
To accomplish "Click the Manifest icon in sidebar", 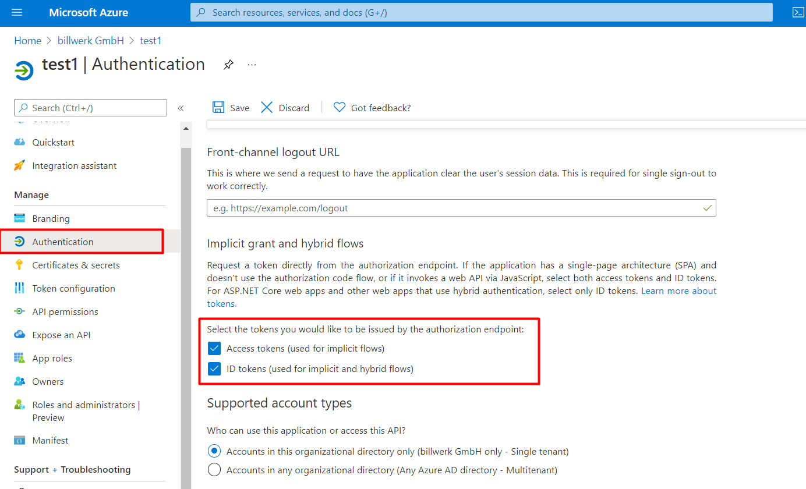I will click(20, 440).
